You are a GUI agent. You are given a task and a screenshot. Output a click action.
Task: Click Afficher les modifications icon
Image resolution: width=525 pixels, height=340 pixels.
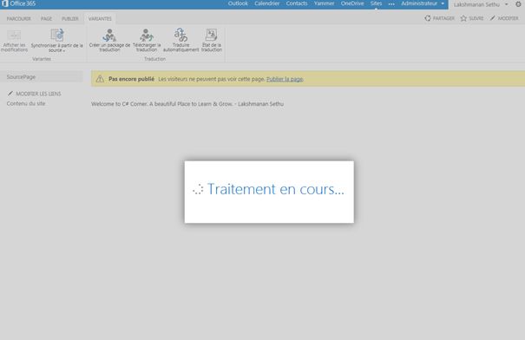coord(14,41)
